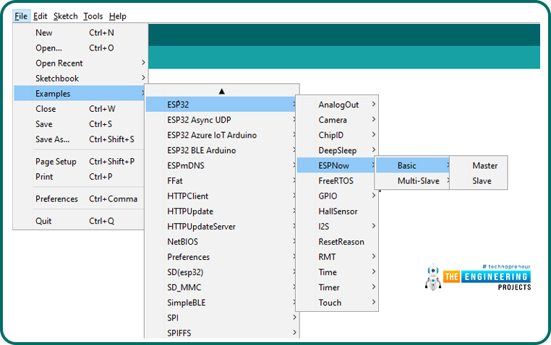
Task: Choose Quit in the File menu
Action: (79, 221)
